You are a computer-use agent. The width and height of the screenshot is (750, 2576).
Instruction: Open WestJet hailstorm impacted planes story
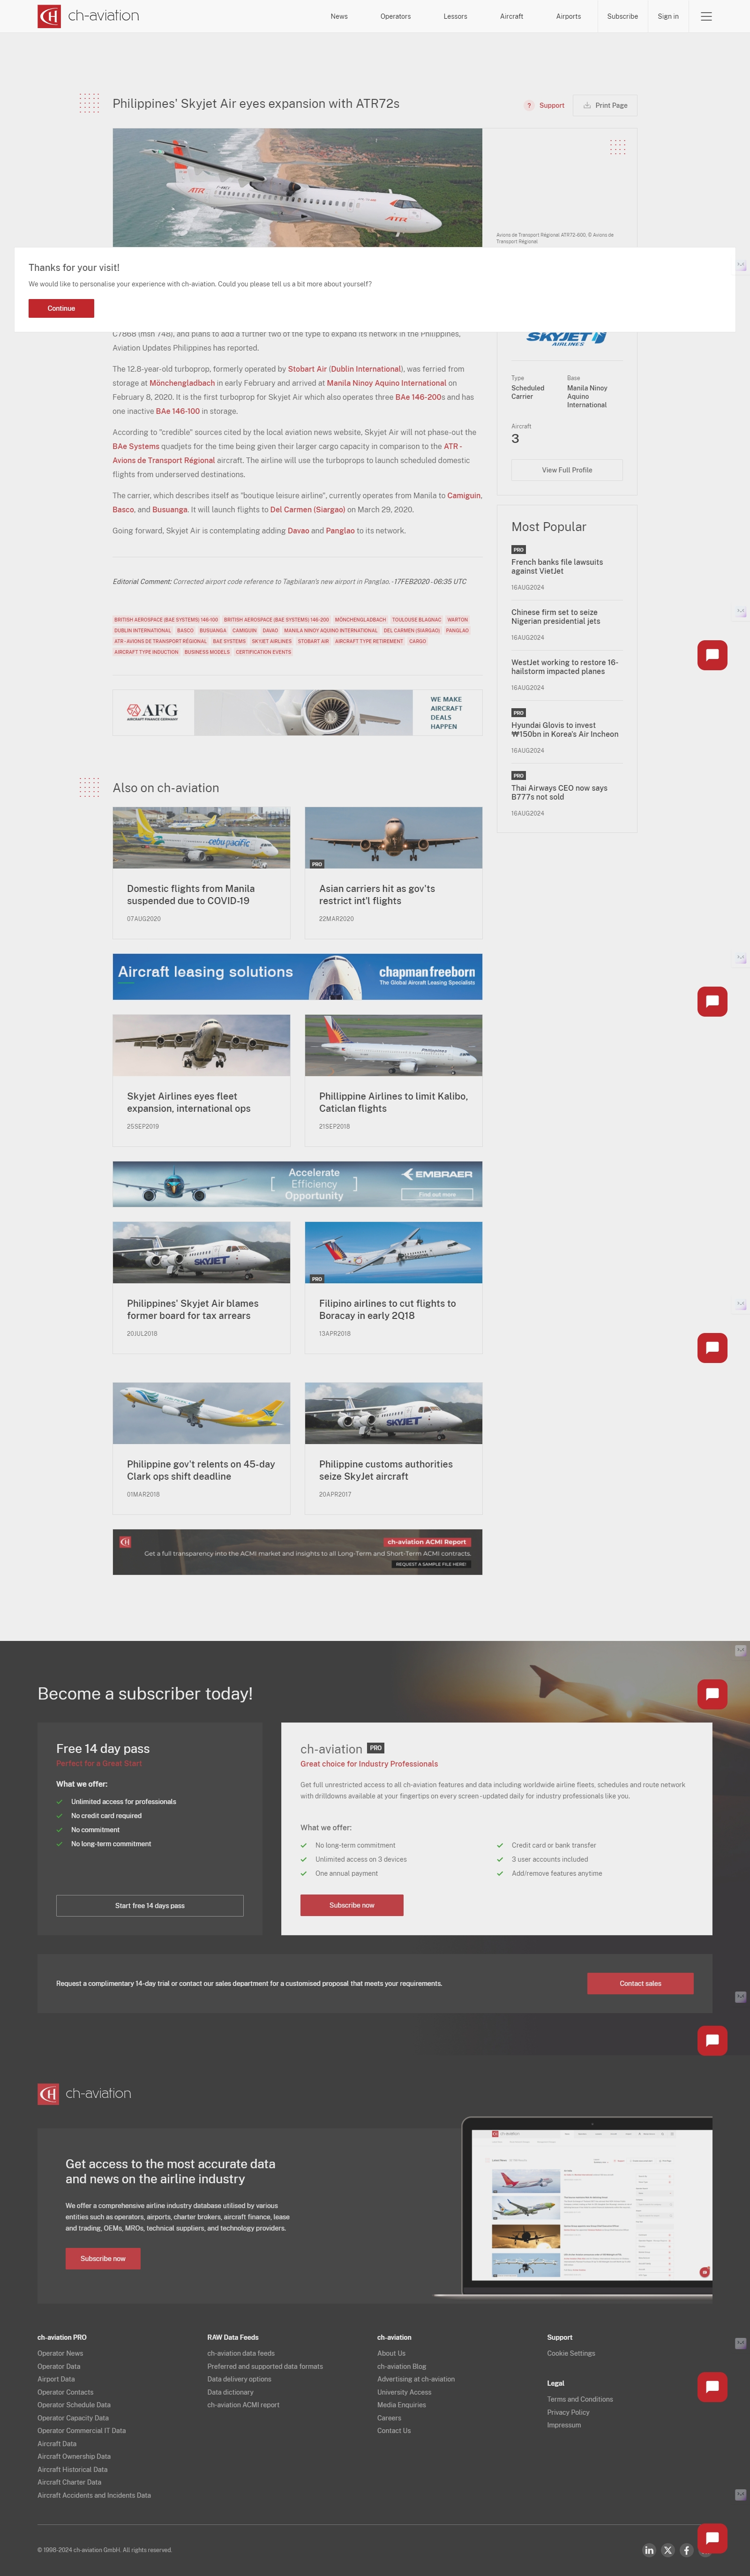tap(564, 667)
